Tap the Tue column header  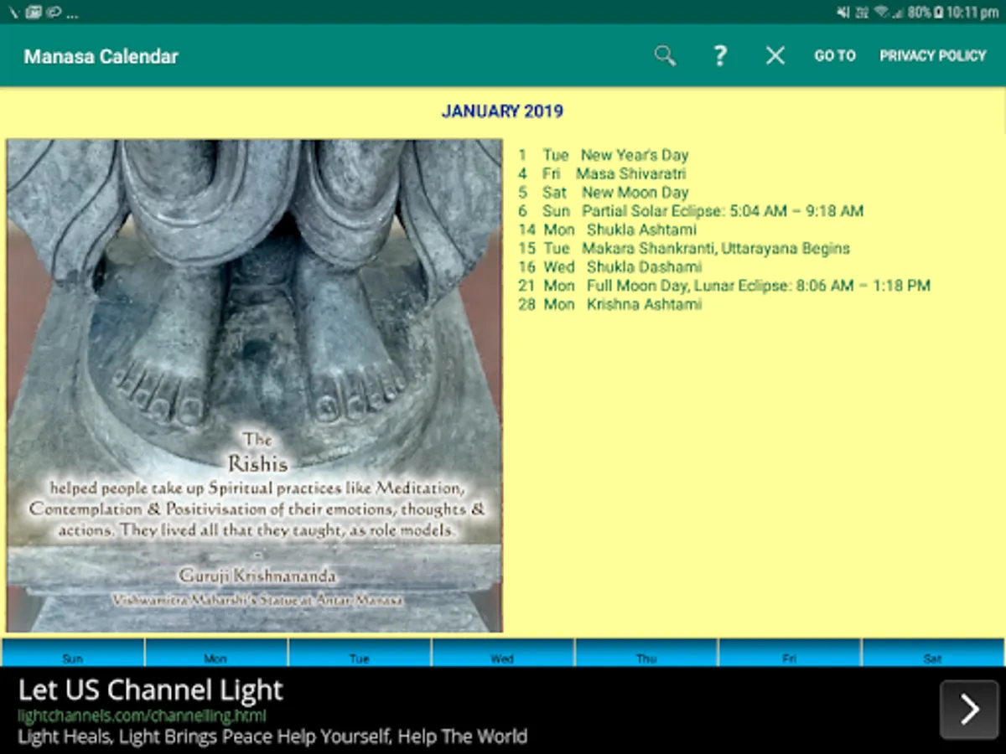[x=360, y=653]
